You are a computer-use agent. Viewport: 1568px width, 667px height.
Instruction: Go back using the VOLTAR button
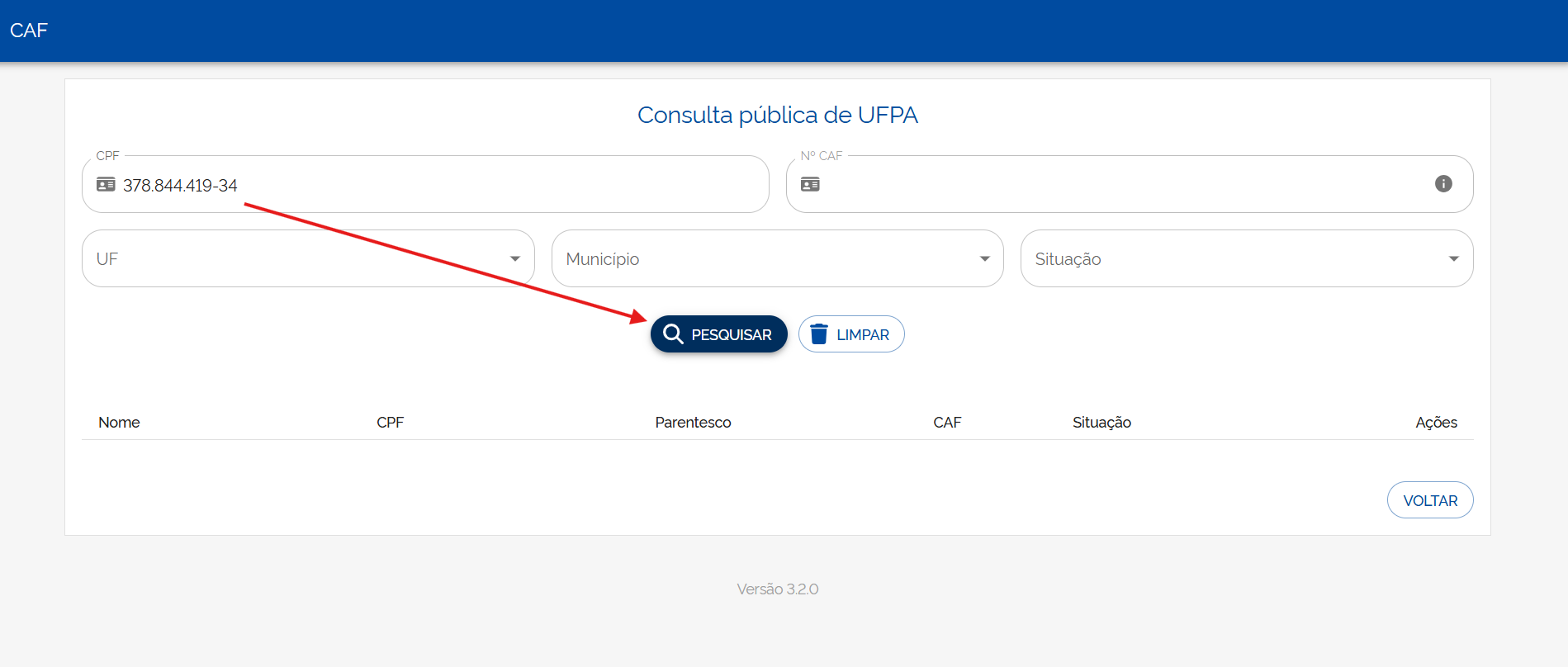coord(1429,500)
